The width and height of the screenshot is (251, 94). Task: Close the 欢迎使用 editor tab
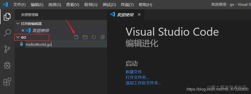[x=139, y=14]
